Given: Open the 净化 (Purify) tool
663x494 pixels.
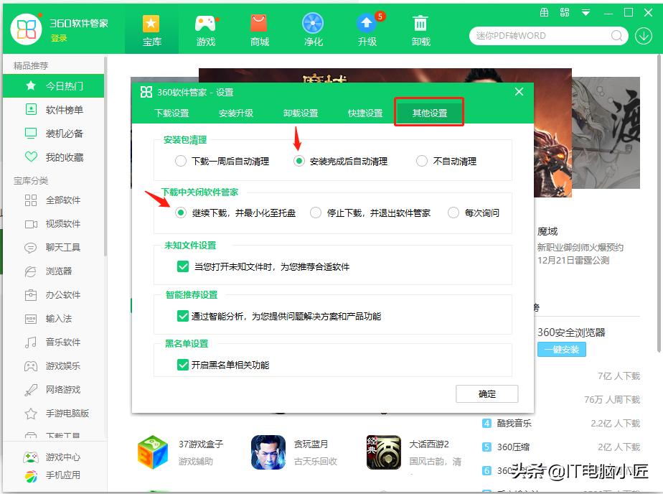Looking at the screenshot, I should click(313, 29).
